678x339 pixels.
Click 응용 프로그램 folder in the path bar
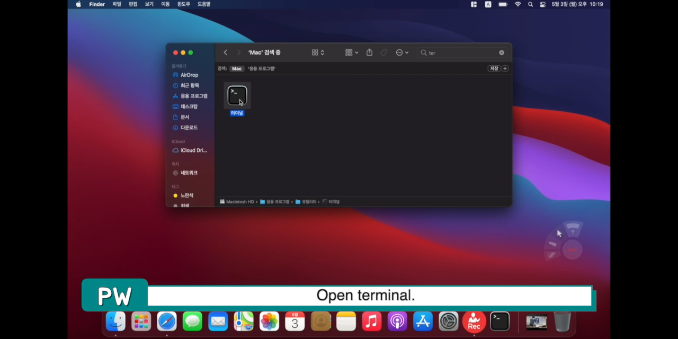tap(274, 202)
